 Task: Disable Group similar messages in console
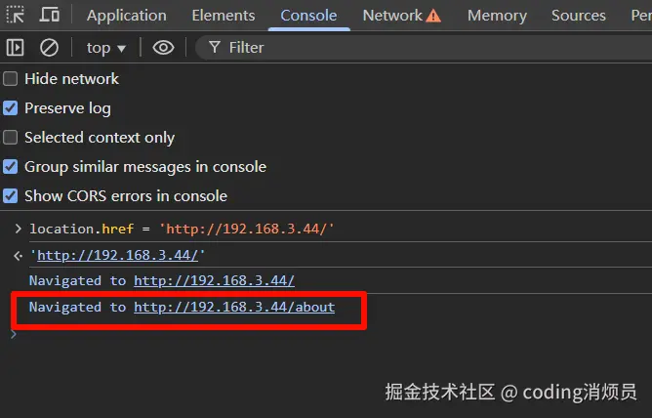[x=11, y=167]
